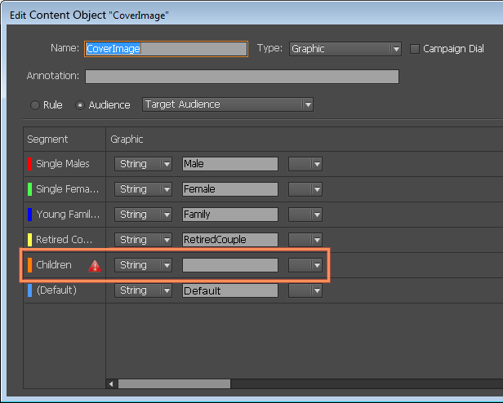Click the left scroll arrow on the horizontal scrollbar
The height and width of the screenshot is (403, 503).
click(112, 383)
